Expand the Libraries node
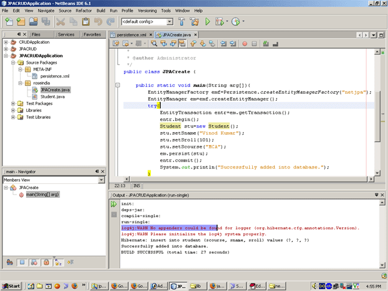388x291 pixels. coord(13,110)
